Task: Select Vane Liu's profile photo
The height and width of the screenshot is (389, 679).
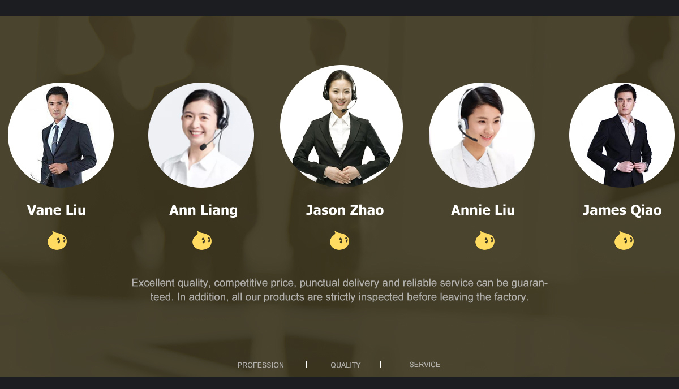Action: click(61, 135)
